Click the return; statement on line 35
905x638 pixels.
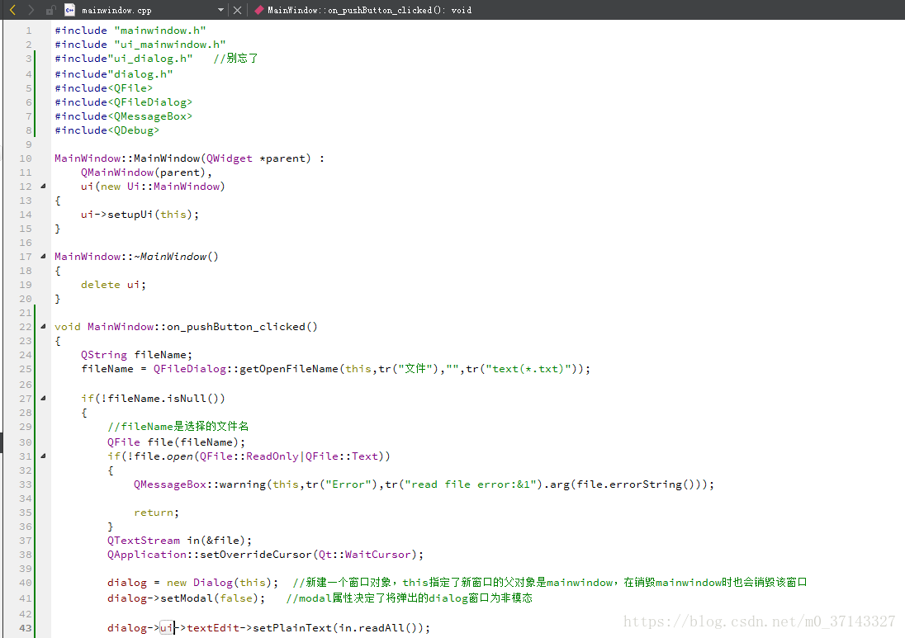pyautogui.click(x=156, y=513)
